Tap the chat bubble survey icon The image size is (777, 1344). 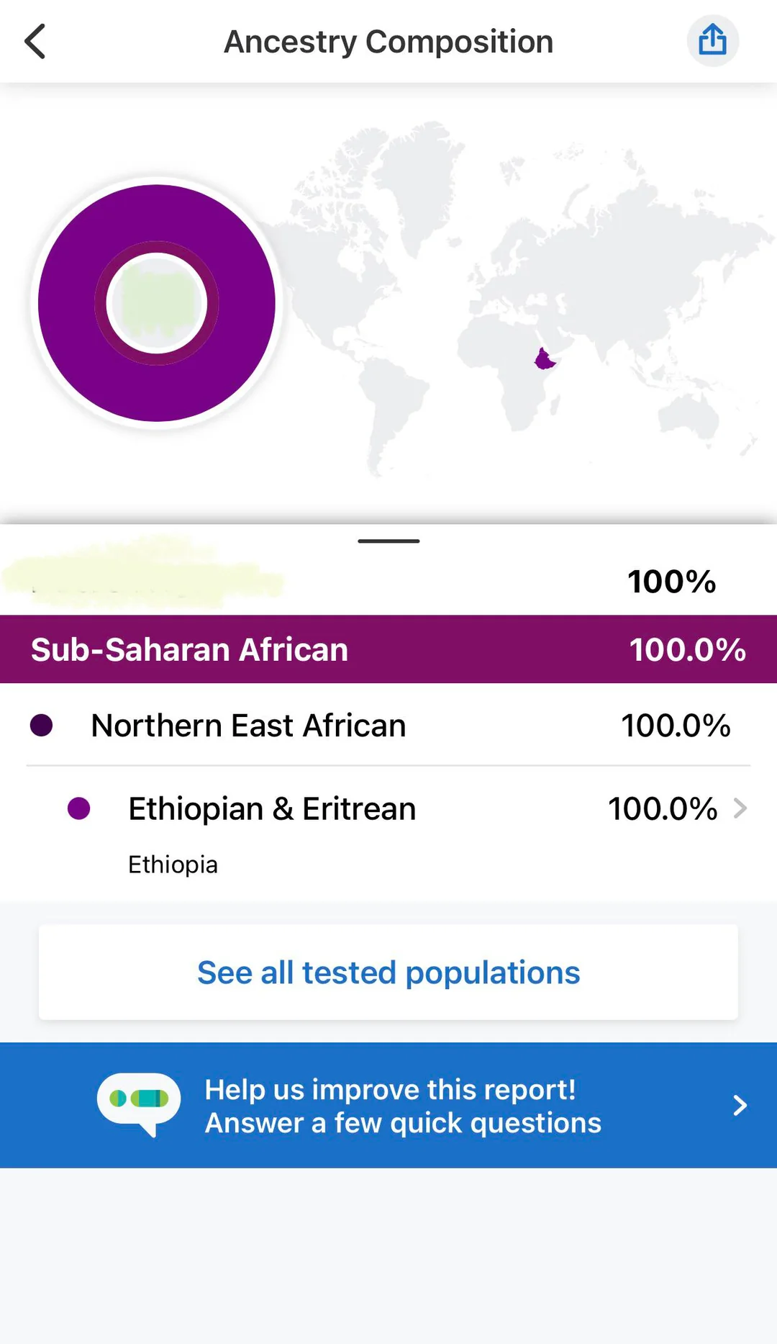tap(139, 1103)
